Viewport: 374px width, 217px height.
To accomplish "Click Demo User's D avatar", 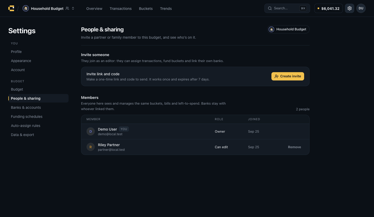I will [91, 131].
